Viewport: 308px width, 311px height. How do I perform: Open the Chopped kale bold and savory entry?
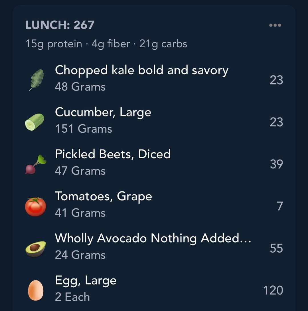click(141, 70)
